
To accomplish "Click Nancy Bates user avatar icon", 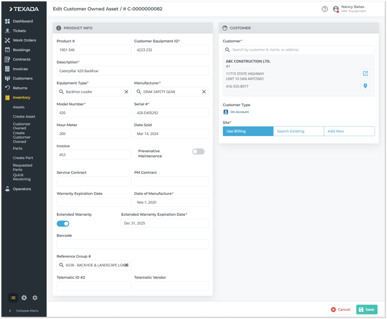I will coord(336,9).
